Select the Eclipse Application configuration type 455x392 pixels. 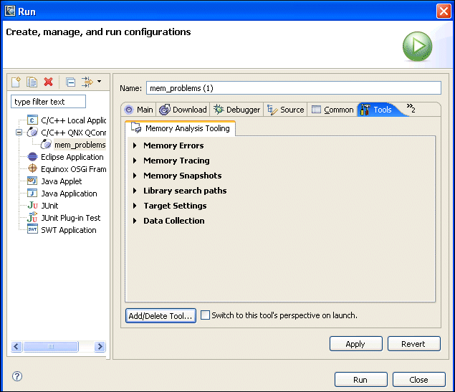(x=72, y=157)
